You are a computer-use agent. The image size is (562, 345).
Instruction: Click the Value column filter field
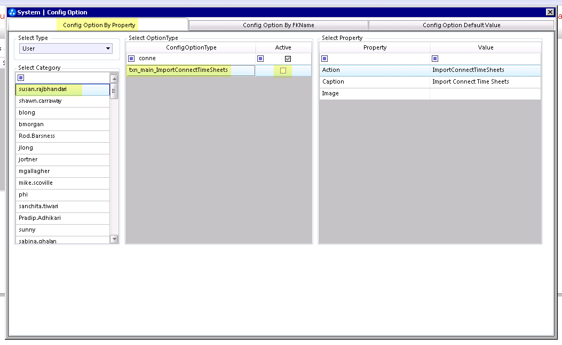point(489,58)
